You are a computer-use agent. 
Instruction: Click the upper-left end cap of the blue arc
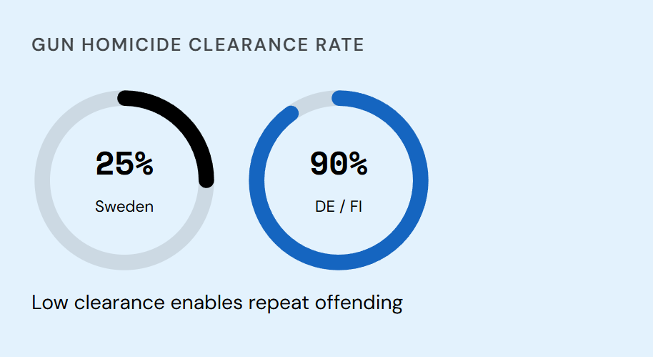click(x=291, y=113)
